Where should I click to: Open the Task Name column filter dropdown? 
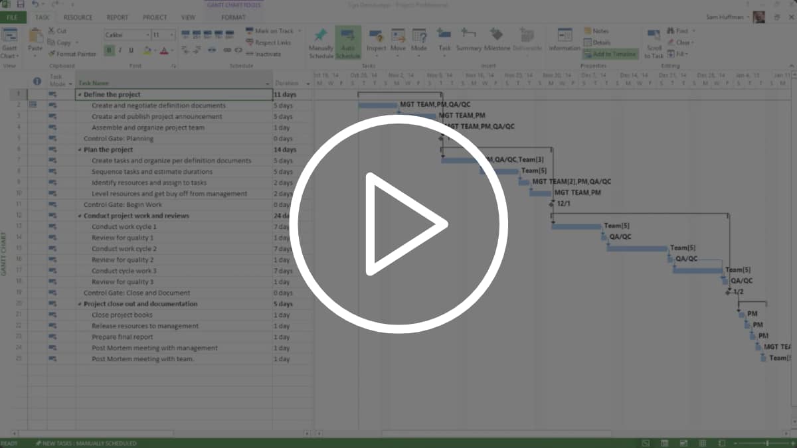[x=268, y=84]
